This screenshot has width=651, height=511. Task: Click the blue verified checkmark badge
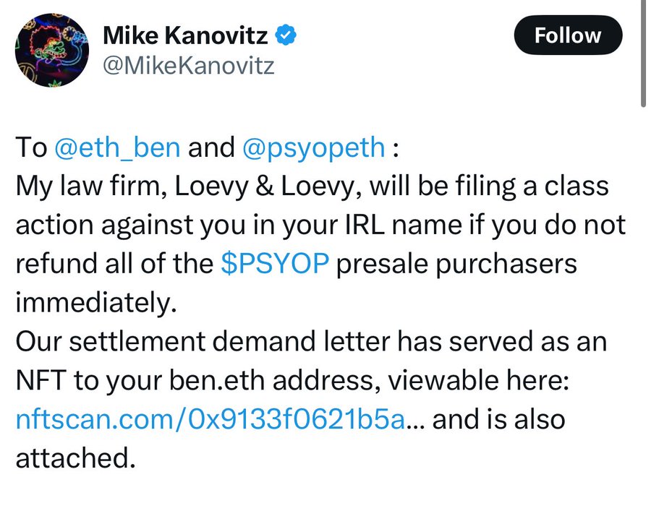tap(286, 35)
